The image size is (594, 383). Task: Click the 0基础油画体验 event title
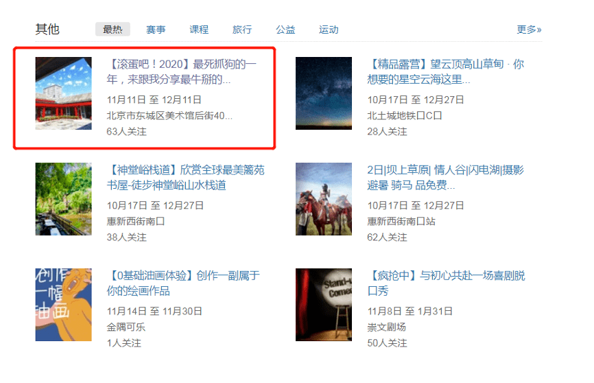click(x=183, y=283)
